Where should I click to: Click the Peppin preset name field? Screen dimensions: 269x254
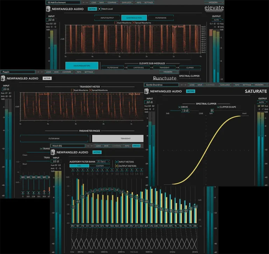click(18, 72)
